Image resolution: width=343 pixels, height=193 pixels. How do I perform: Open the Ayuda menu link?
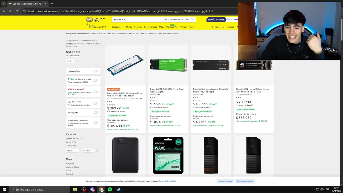[192, 27]
